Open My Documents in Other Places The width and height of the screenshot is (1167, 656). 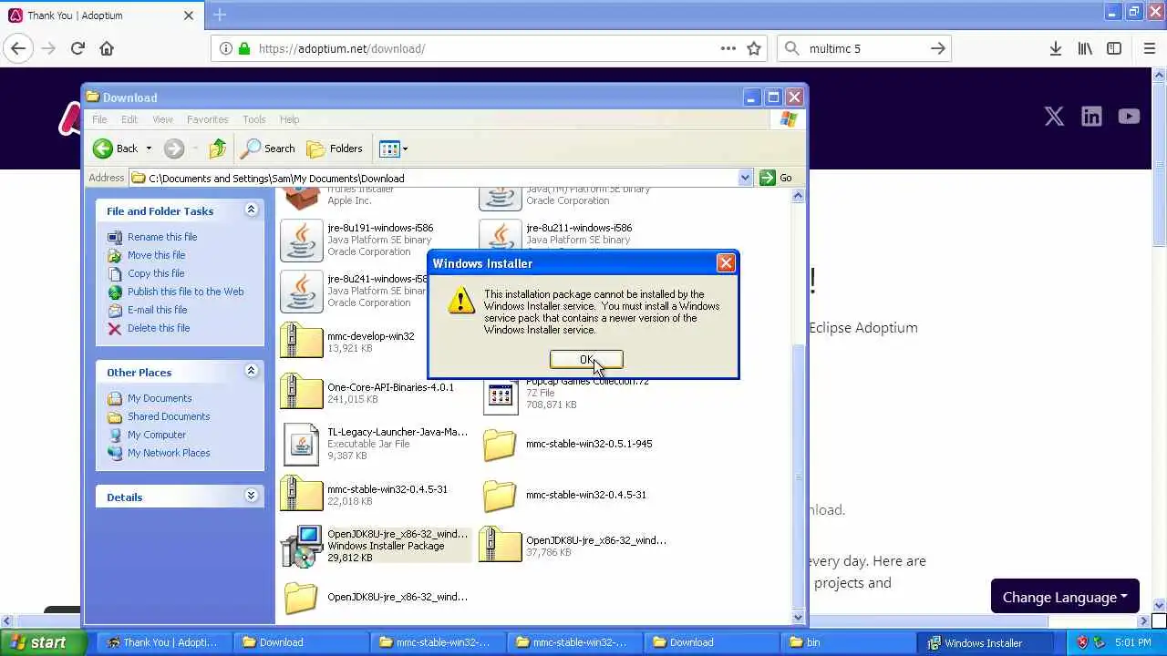click(x=160, y=398)
